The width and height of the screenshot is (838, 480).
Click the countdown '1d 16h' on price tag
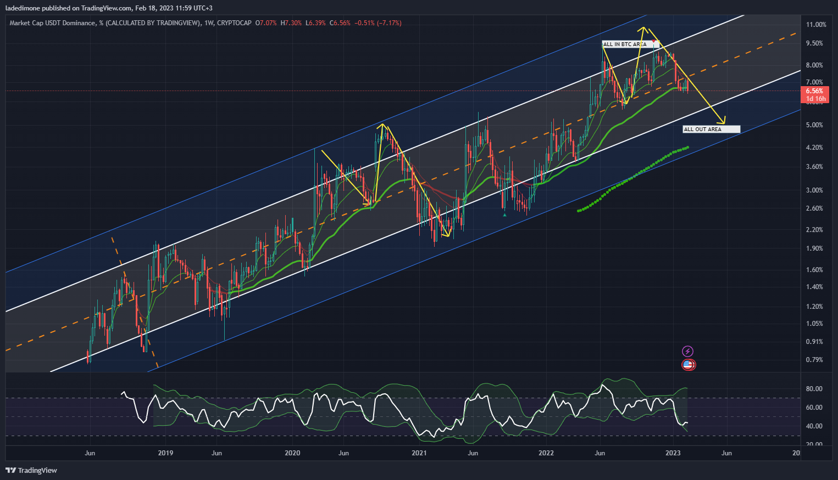[815, 99]
